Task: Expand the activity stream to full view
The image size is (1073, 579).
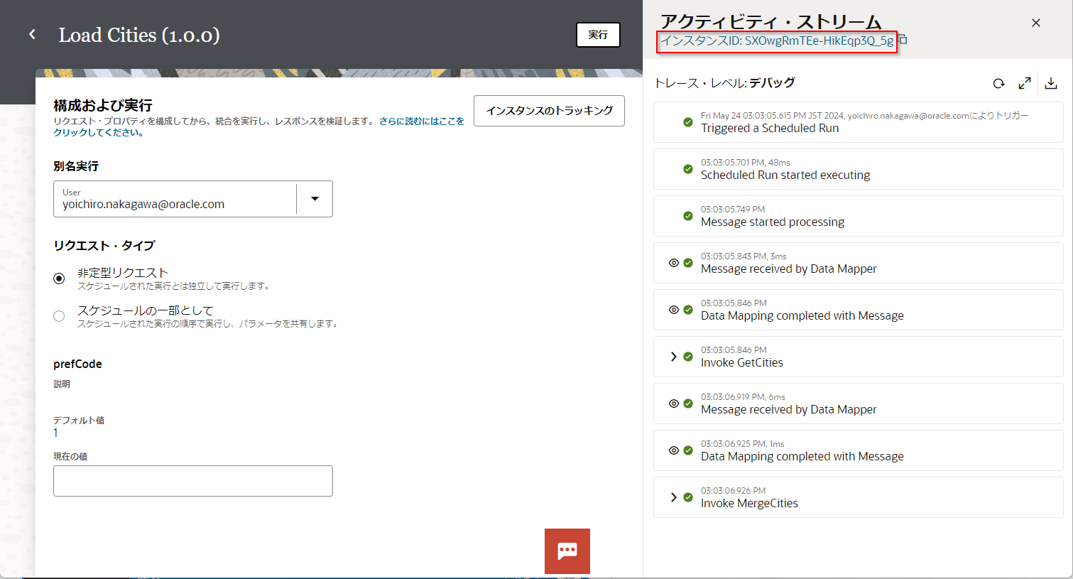Action: 1024,84
